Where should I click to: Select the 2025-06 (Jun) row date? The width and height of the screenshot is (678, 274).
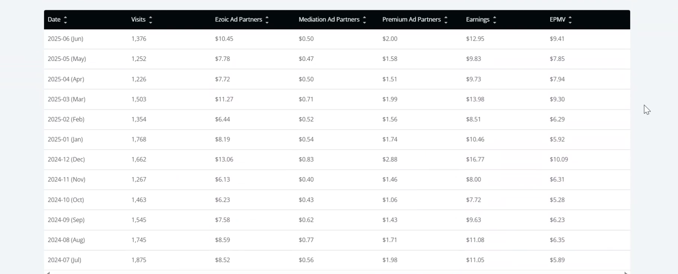pos(65,39)
